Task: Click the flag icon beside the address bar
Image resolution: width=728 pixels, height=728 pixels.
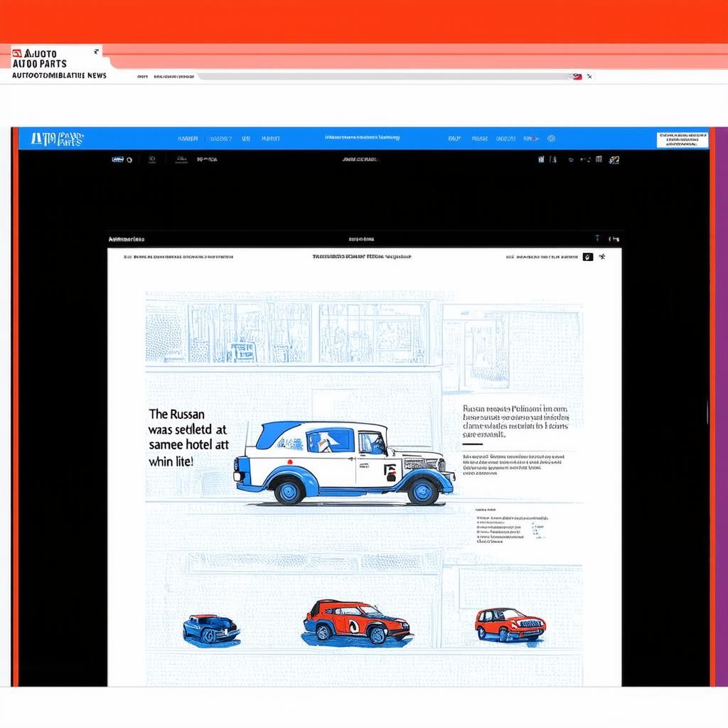Action: pyautogui.click(x=577, y=76)
